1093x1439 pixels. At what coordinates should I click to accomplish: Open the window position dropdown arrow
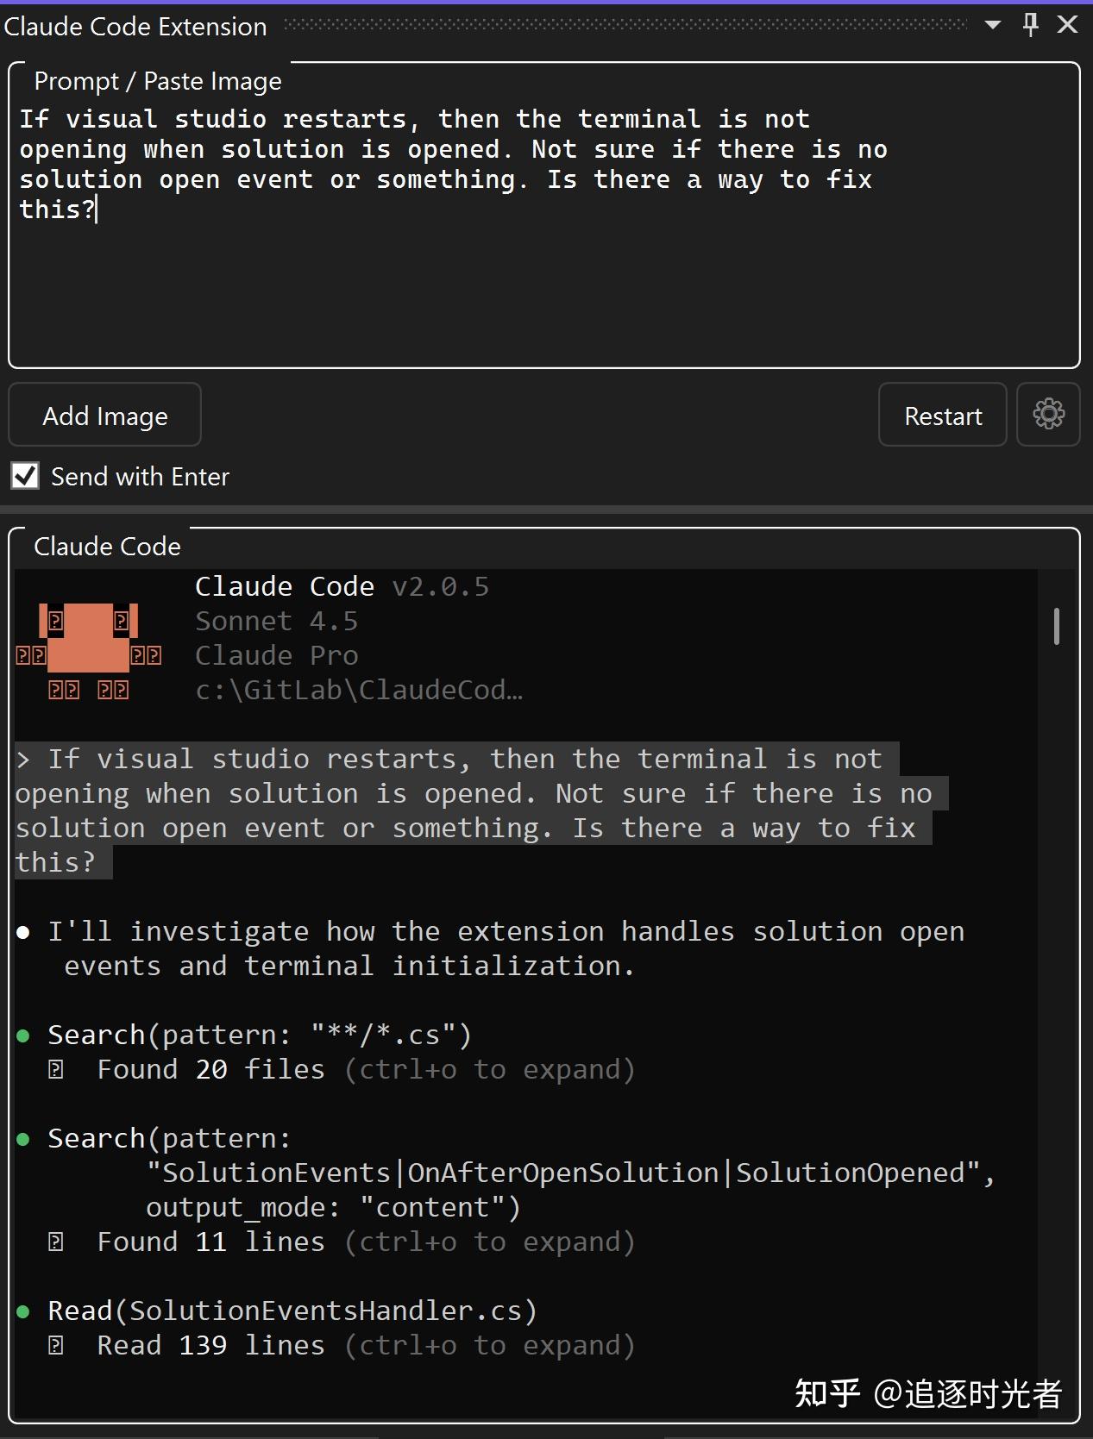point(993,25)
